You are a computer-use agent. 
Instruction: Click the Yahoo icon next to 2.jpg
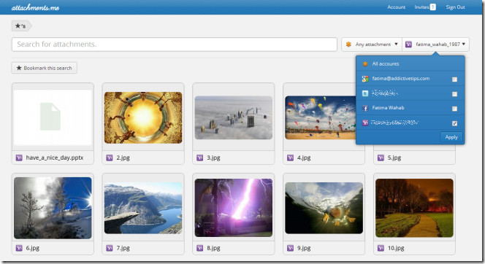pyautogui.click(x=110, y=158)
